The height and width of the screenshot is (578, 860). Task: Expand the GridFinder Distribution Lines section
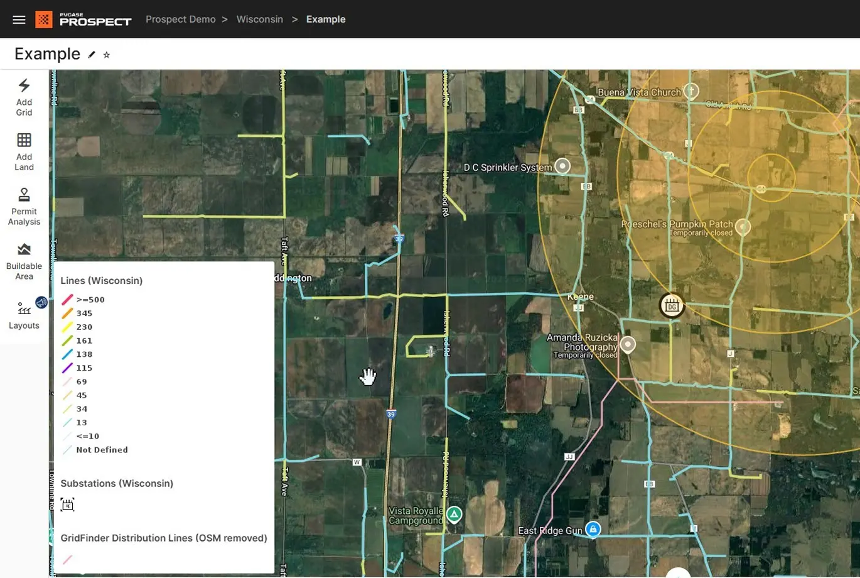pyautogui.click(x=163, y=538)
